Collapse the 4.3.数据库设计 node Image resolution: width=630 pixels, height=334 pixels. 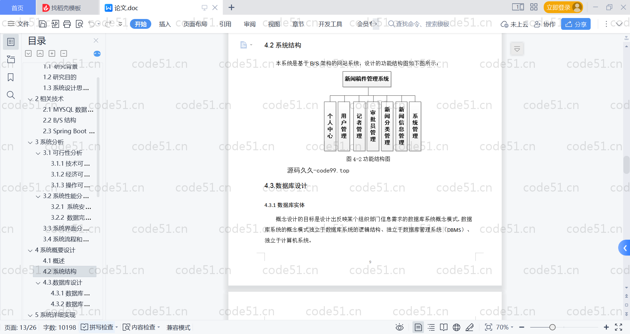38,283
